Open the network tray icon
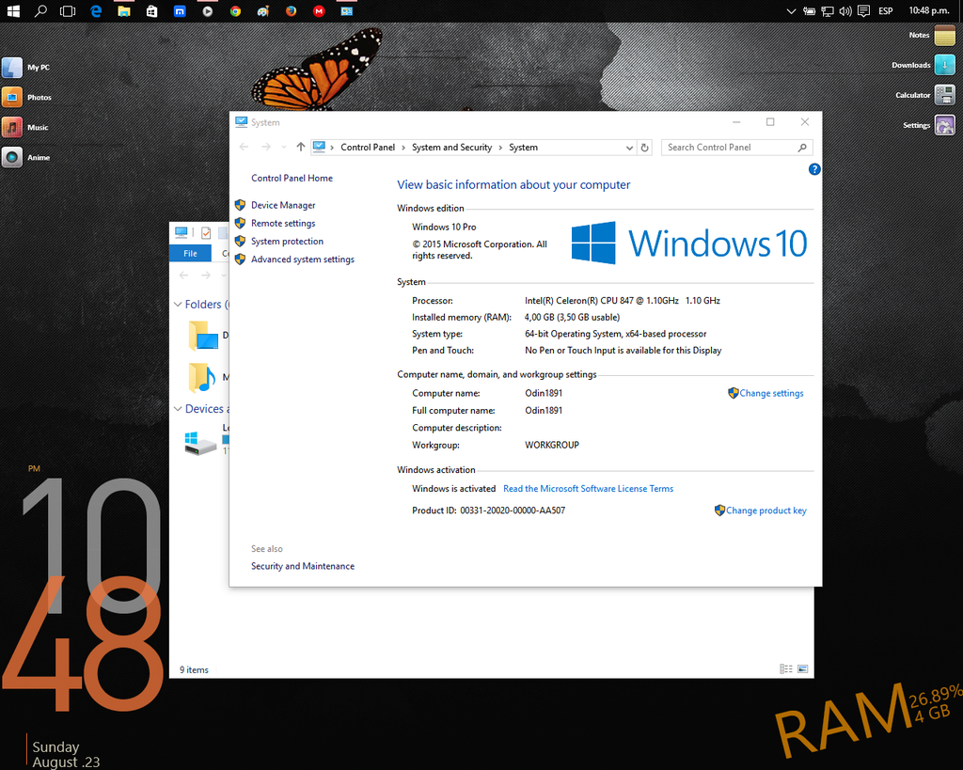The image size is (963, 770). point(828,11)
